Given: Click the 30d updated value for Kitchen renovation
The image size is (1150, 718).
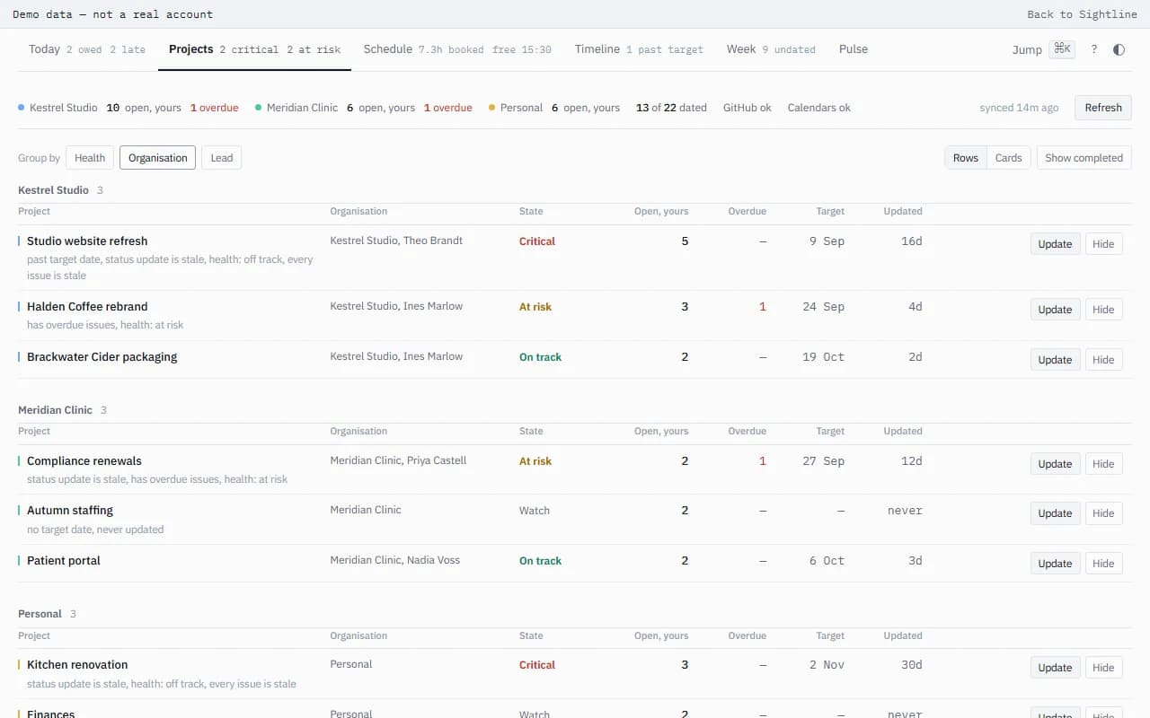Looking at the screenshot, I should click(912, 665).
